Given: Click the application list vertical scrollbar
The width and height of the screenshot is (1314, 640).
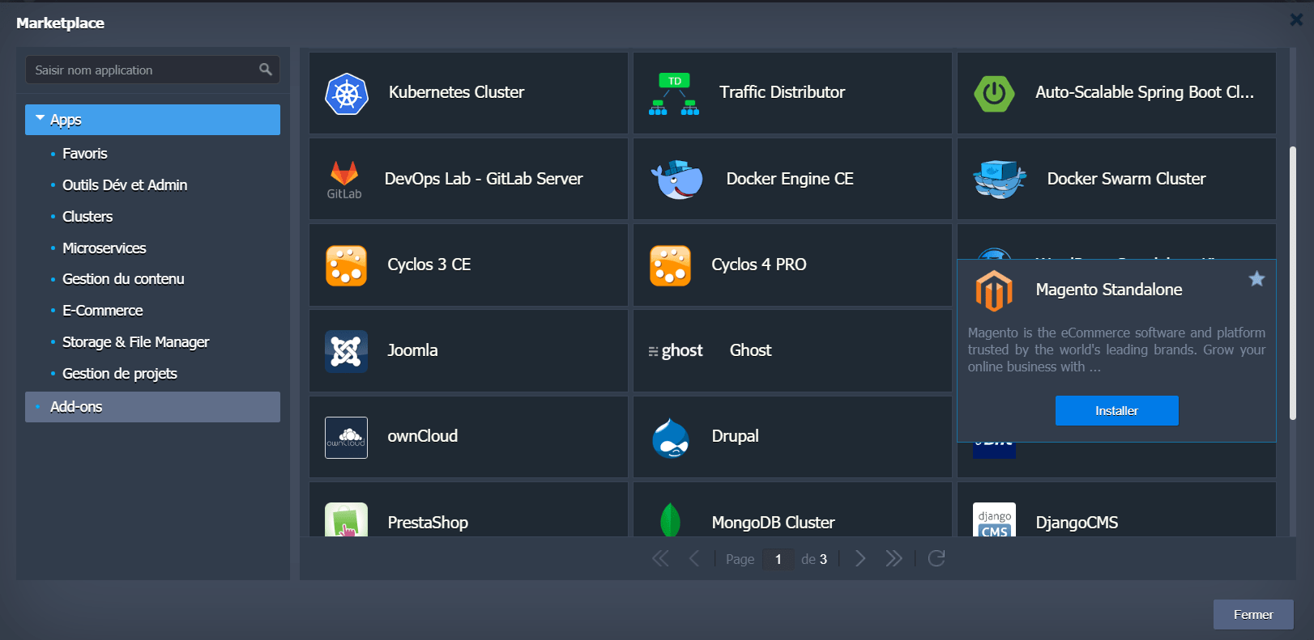Looking at the screenshot, I should (x=1292, y=283).
